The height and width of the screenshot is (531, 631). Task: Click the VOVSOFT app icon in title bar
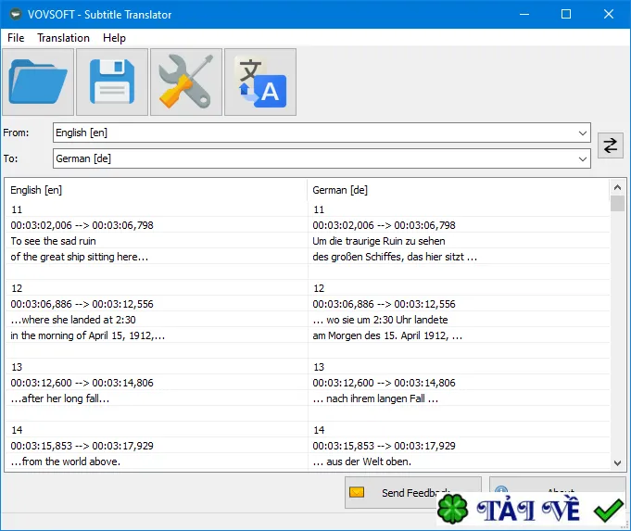16,15
